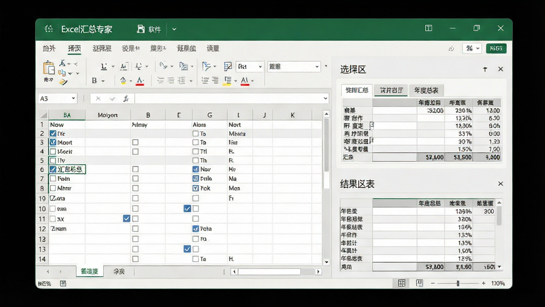Image resolution: width=545 pixels, height=307 pixels.
Task: Uncheck the row 2 checkbox in the first column
Action: tap(53, 133)
